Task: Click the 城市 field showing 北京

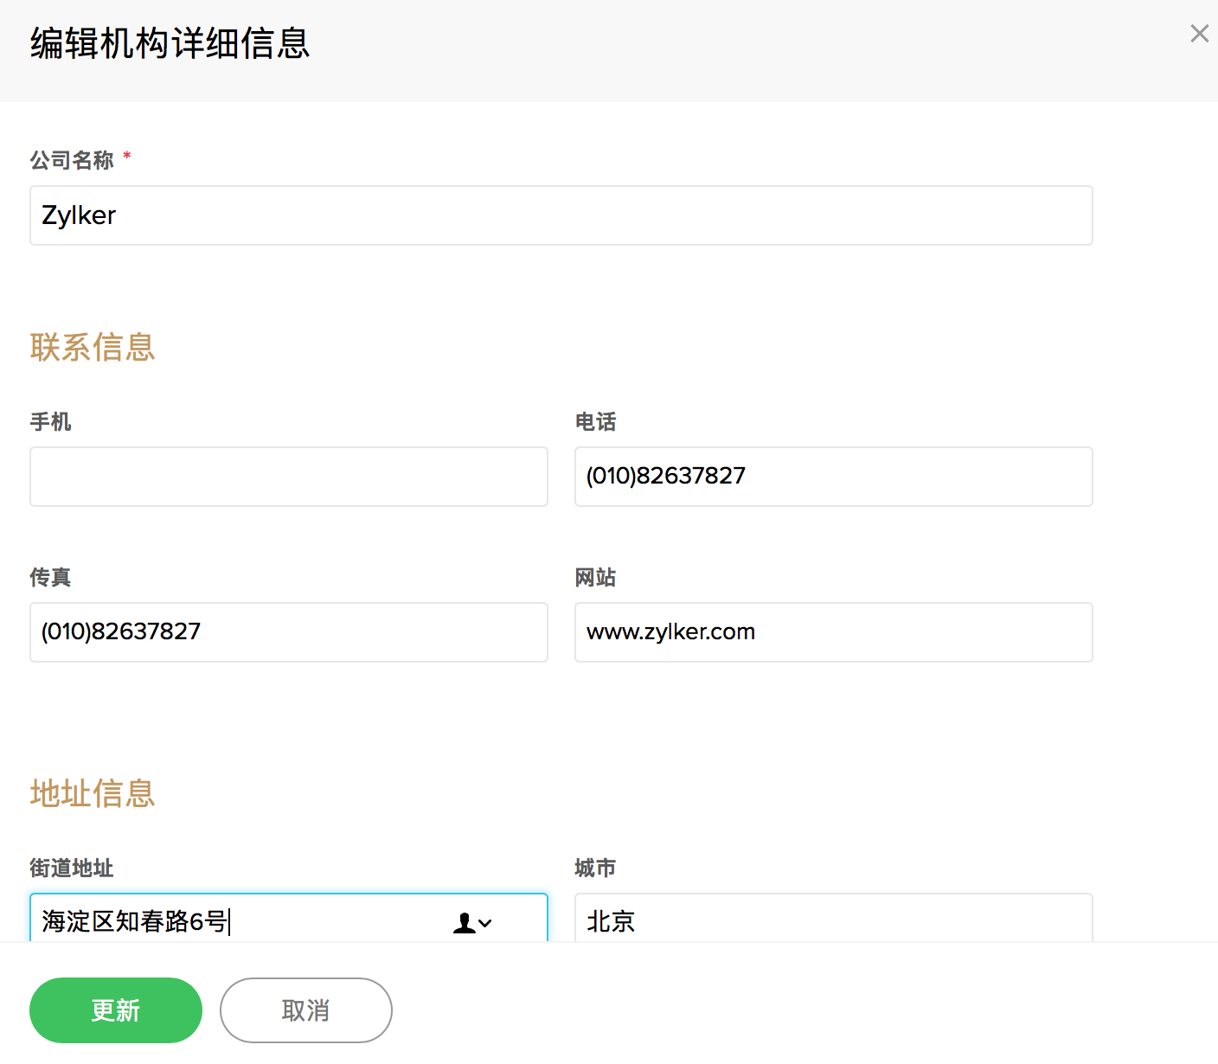Action: point(833,920)
